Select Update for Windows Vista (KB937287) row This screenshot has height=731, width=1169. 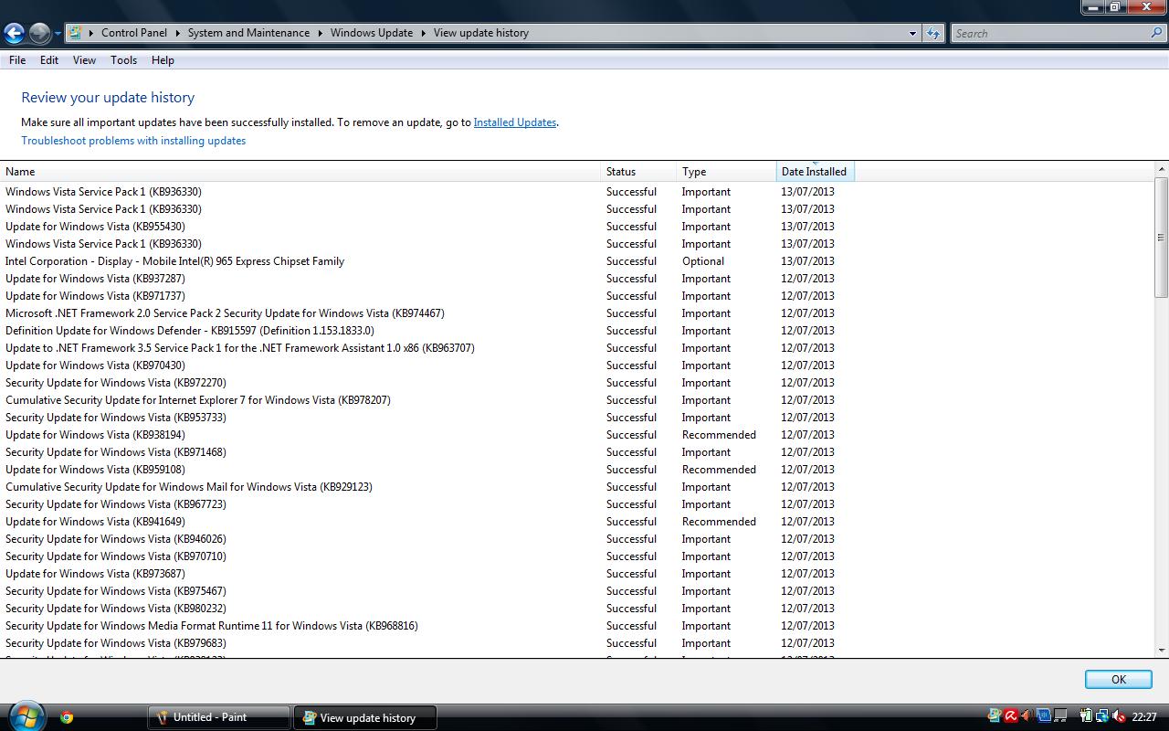click(x=427, y=279)
